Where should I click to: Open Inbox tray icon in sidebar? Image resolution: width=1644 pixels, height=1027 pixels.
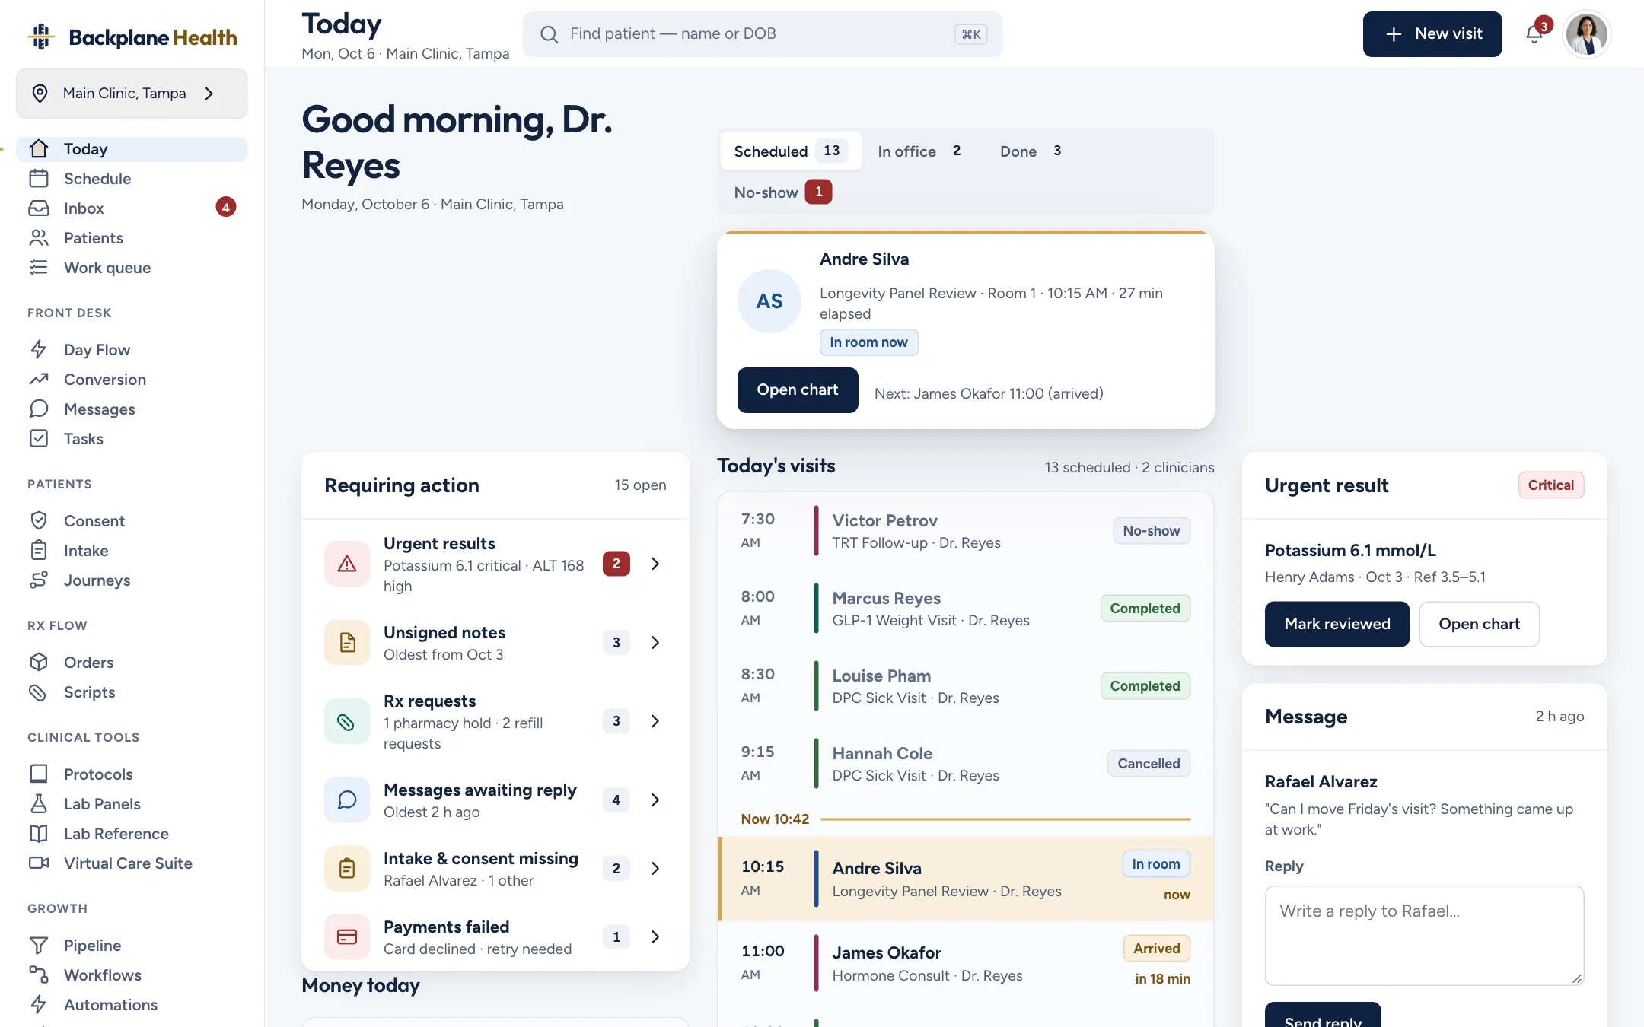point(39,208)
